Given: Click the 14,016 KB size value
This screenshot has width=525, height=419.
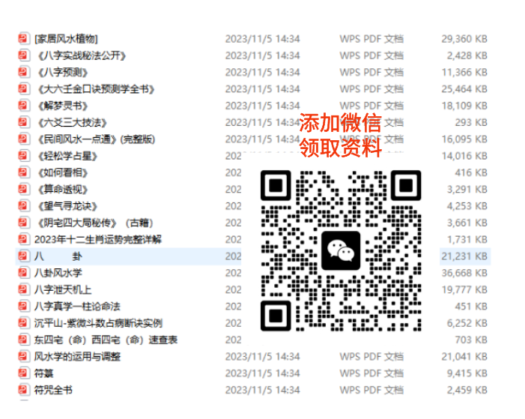Looking at the screenshot, I should (x=464, y=156).
